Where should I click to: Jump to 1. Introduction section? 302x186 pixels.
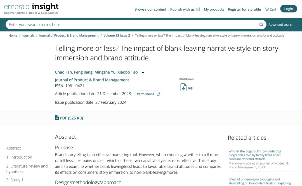pos(19,157)
